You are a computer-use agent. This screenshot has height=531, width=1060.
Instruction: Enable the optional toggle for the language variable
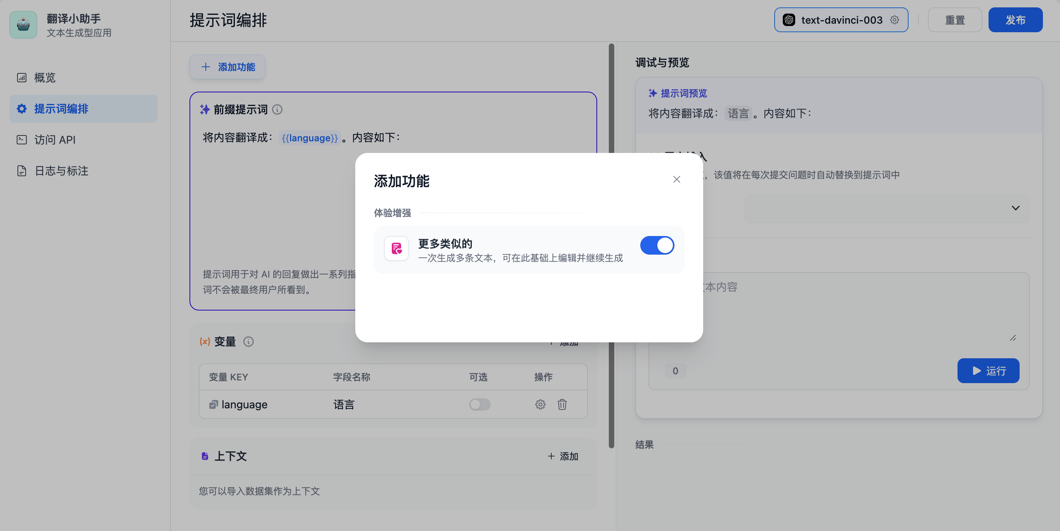[480, 405]
